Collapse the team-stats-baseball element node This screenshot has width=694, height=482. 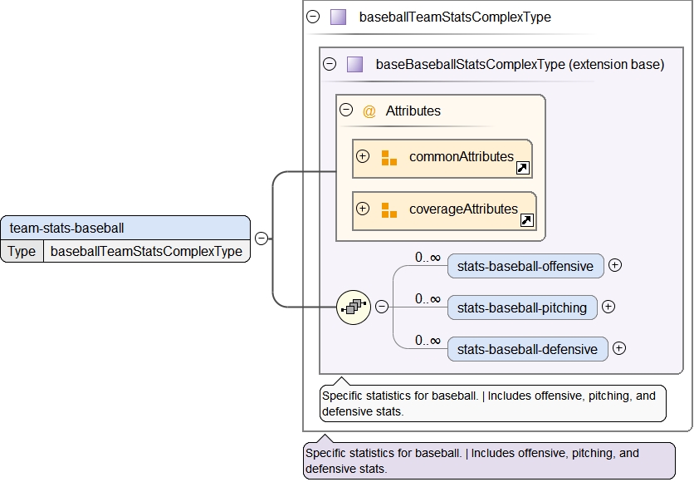point(261,239)
